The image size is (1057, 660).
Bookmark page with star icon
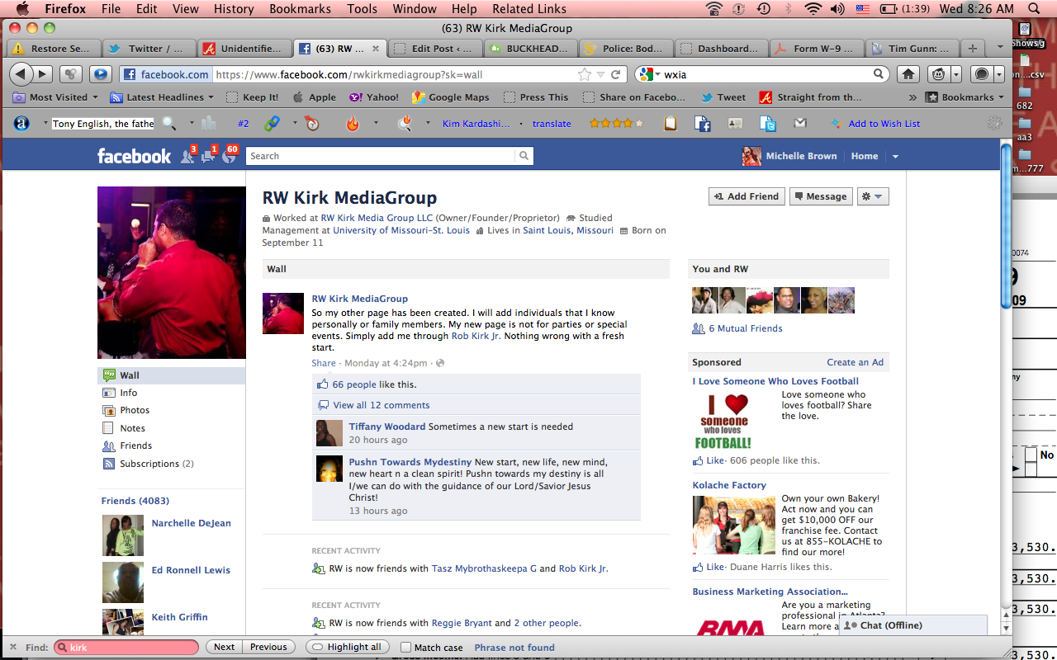click(585, 74)
